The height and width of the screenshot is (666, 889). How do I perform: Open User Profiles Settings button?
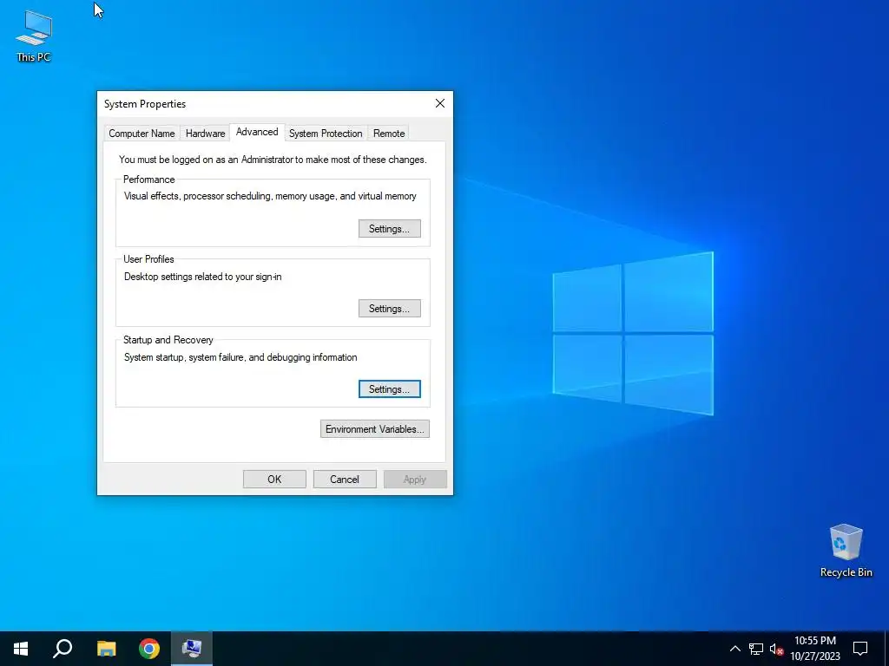pyautogui.click(x=390, y=309)
